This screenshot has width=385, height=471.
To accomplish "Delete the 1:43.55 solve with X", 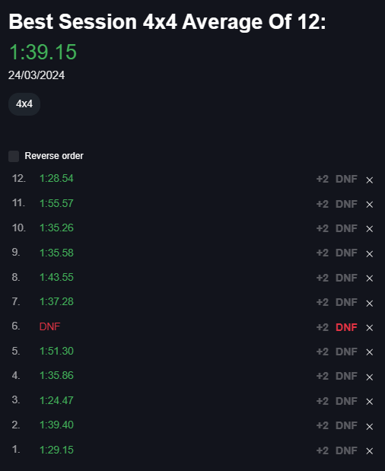I will 369,278.
